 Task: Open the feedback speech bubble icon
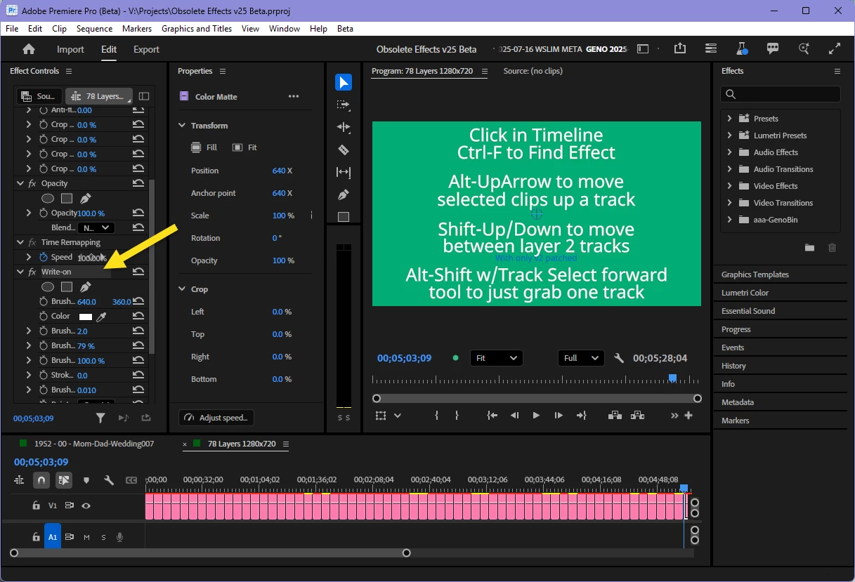(773, 48)
